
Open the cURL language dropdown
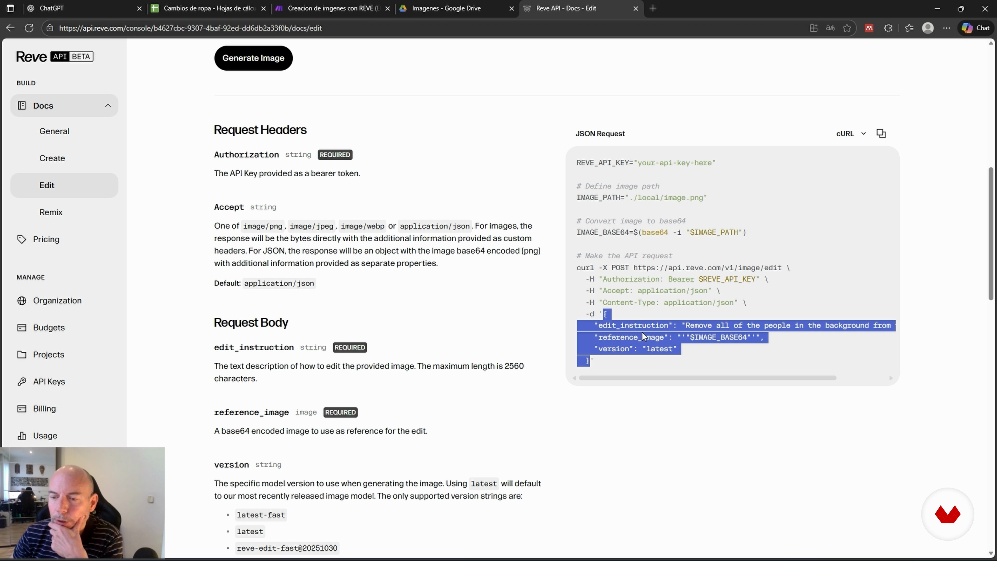(851, 133)
